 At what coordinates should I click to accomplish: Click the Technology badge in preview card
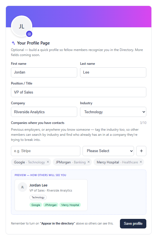(x=38, y=197)
